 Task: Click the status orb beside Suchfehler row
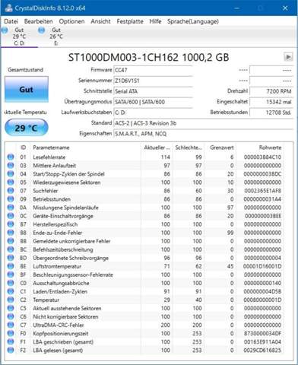11,191
